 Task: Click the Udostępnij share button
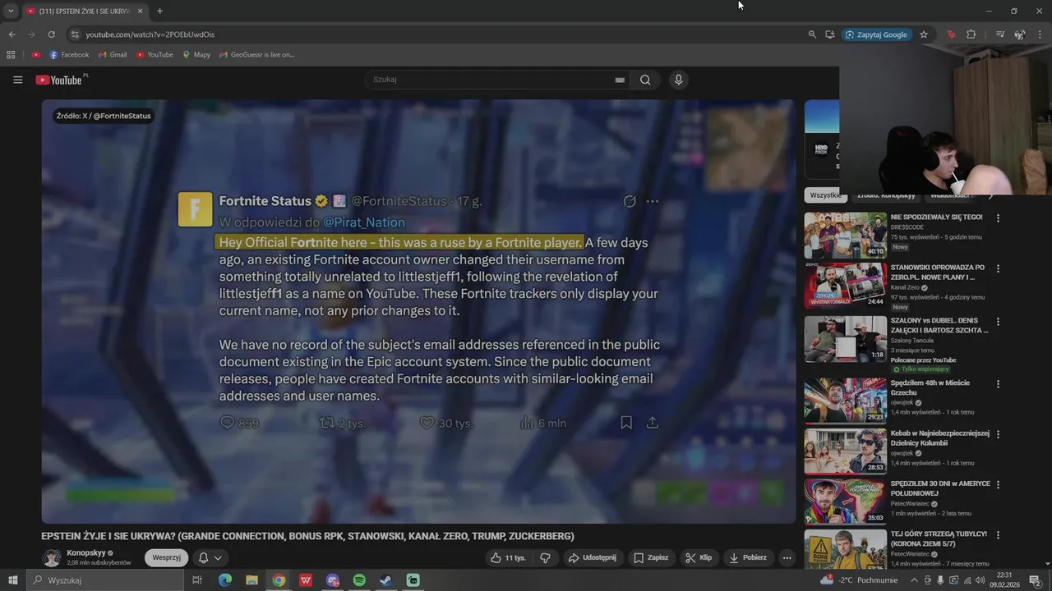592,557
